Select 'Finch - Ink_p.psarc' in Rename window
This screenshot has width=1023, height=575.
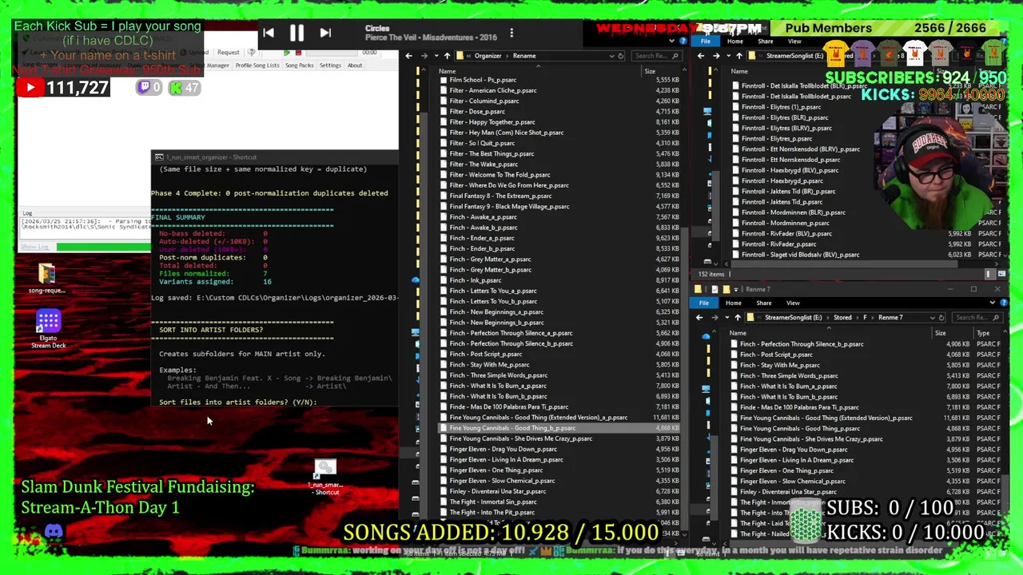(x=476, y=280)
